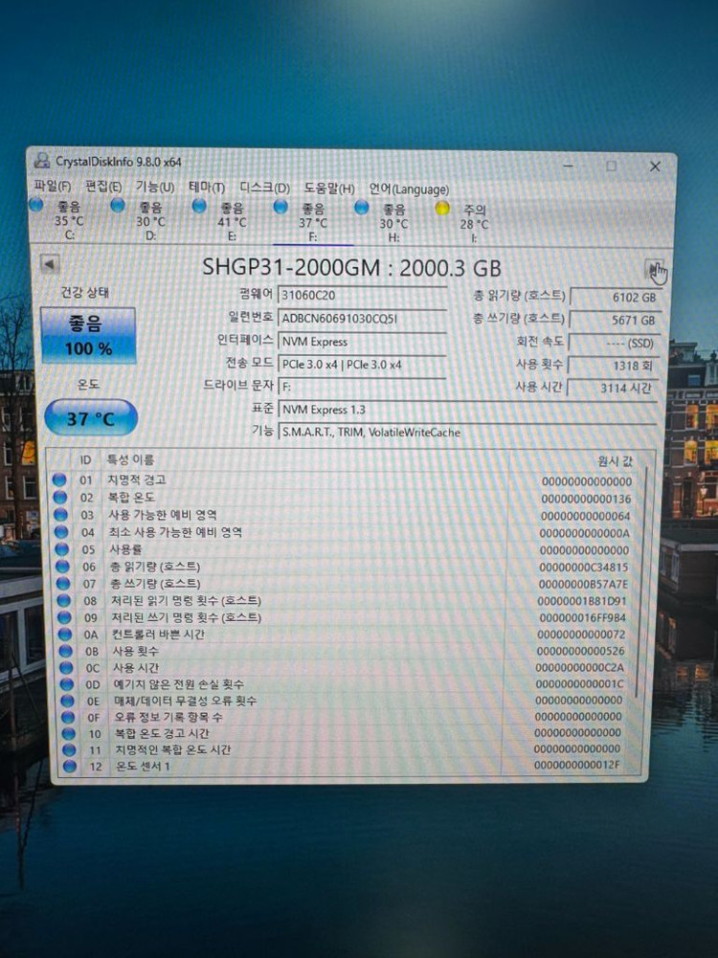
Task: Click the features field S.M.A.R.T., TRIM
Action: (467, 432)
